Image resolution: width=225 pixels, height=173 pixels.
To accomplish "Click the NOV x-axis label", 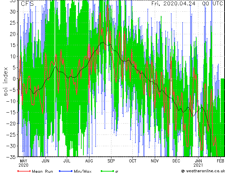I will pos(155,161).
